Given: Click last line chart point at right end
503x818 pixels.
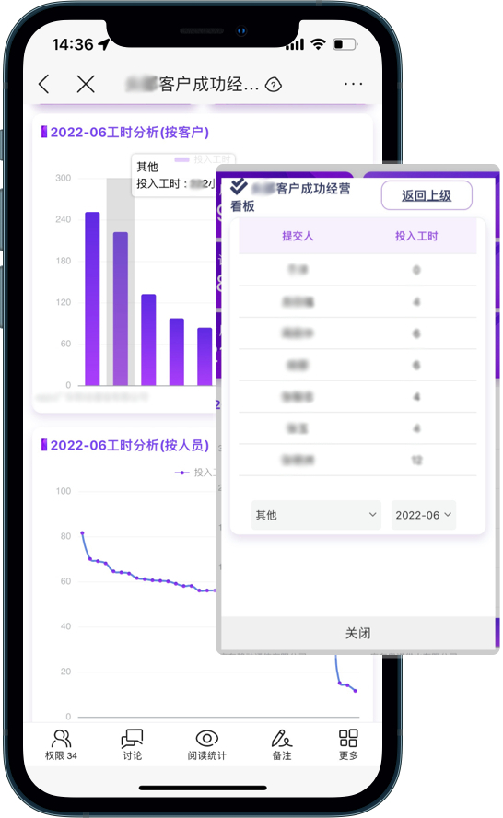Looking at the screenshot, I should click(x=356, y=691).
